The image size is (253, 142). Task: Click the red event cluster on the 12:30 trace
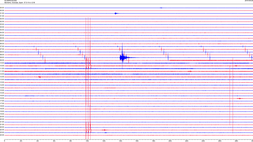(40, 77)
